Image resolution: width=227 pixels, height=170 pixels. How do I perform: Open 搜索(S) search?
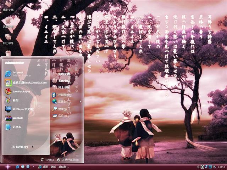tap(60, 109)
